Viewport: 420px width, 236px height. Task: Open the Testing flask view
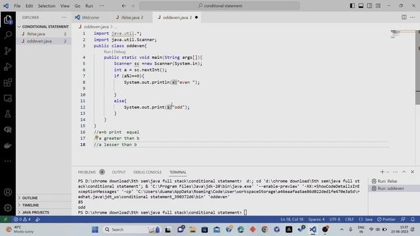[8, 114]
